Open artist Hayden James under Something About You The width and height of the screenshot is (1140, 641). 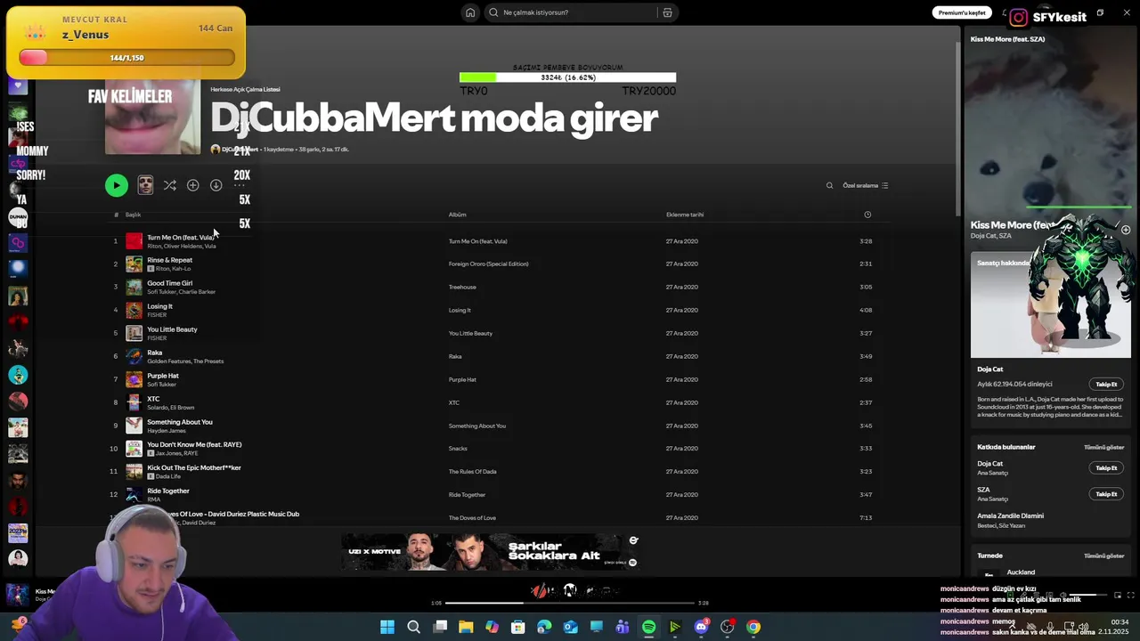[167, 431]
